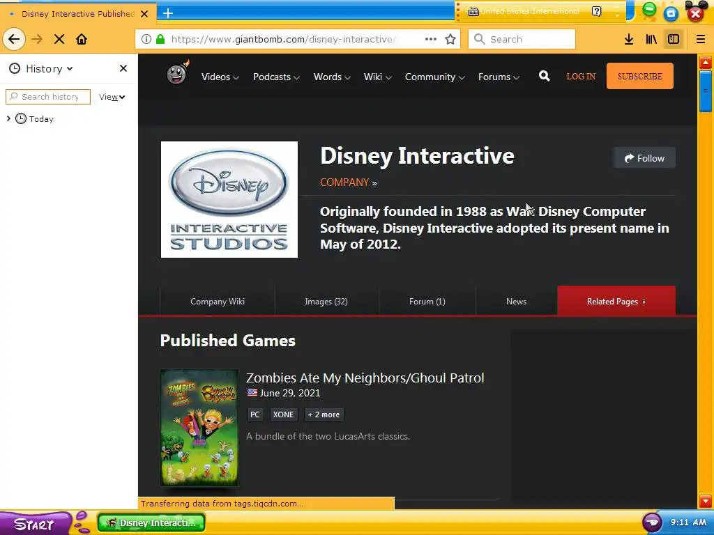
Task: Click the orange SUBSCRIBE button
Action: (640, 76)
